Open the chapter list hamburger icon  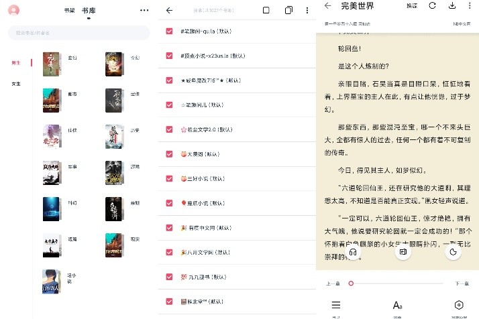click(x=336, y=305)
